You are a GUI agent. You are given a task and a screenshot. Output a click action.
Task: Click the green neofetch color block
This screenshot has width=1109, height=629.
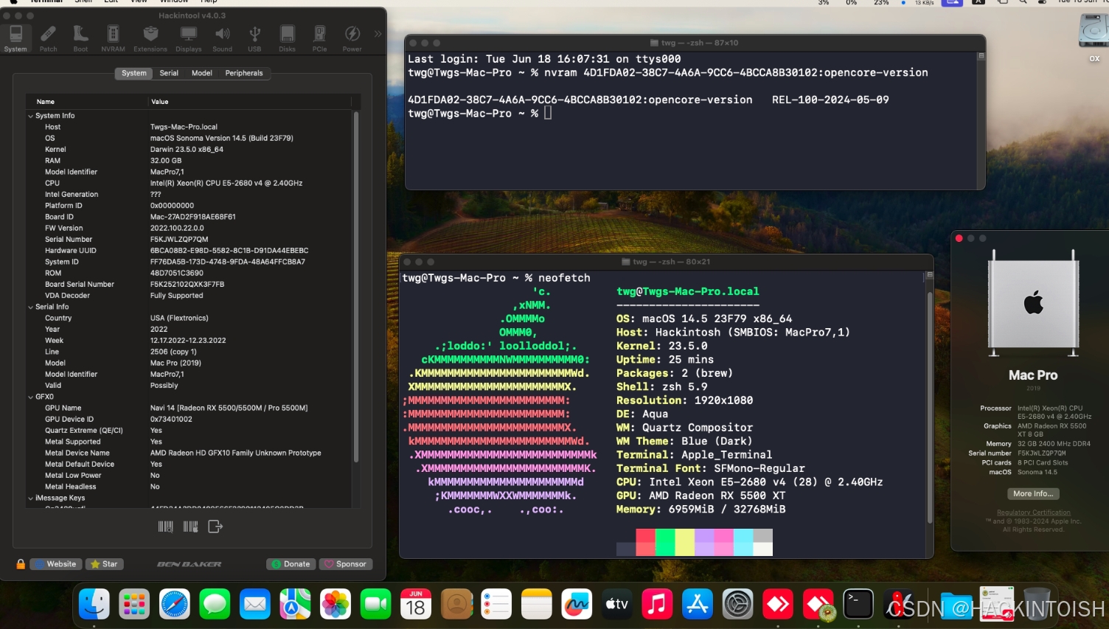coord(665,542)
